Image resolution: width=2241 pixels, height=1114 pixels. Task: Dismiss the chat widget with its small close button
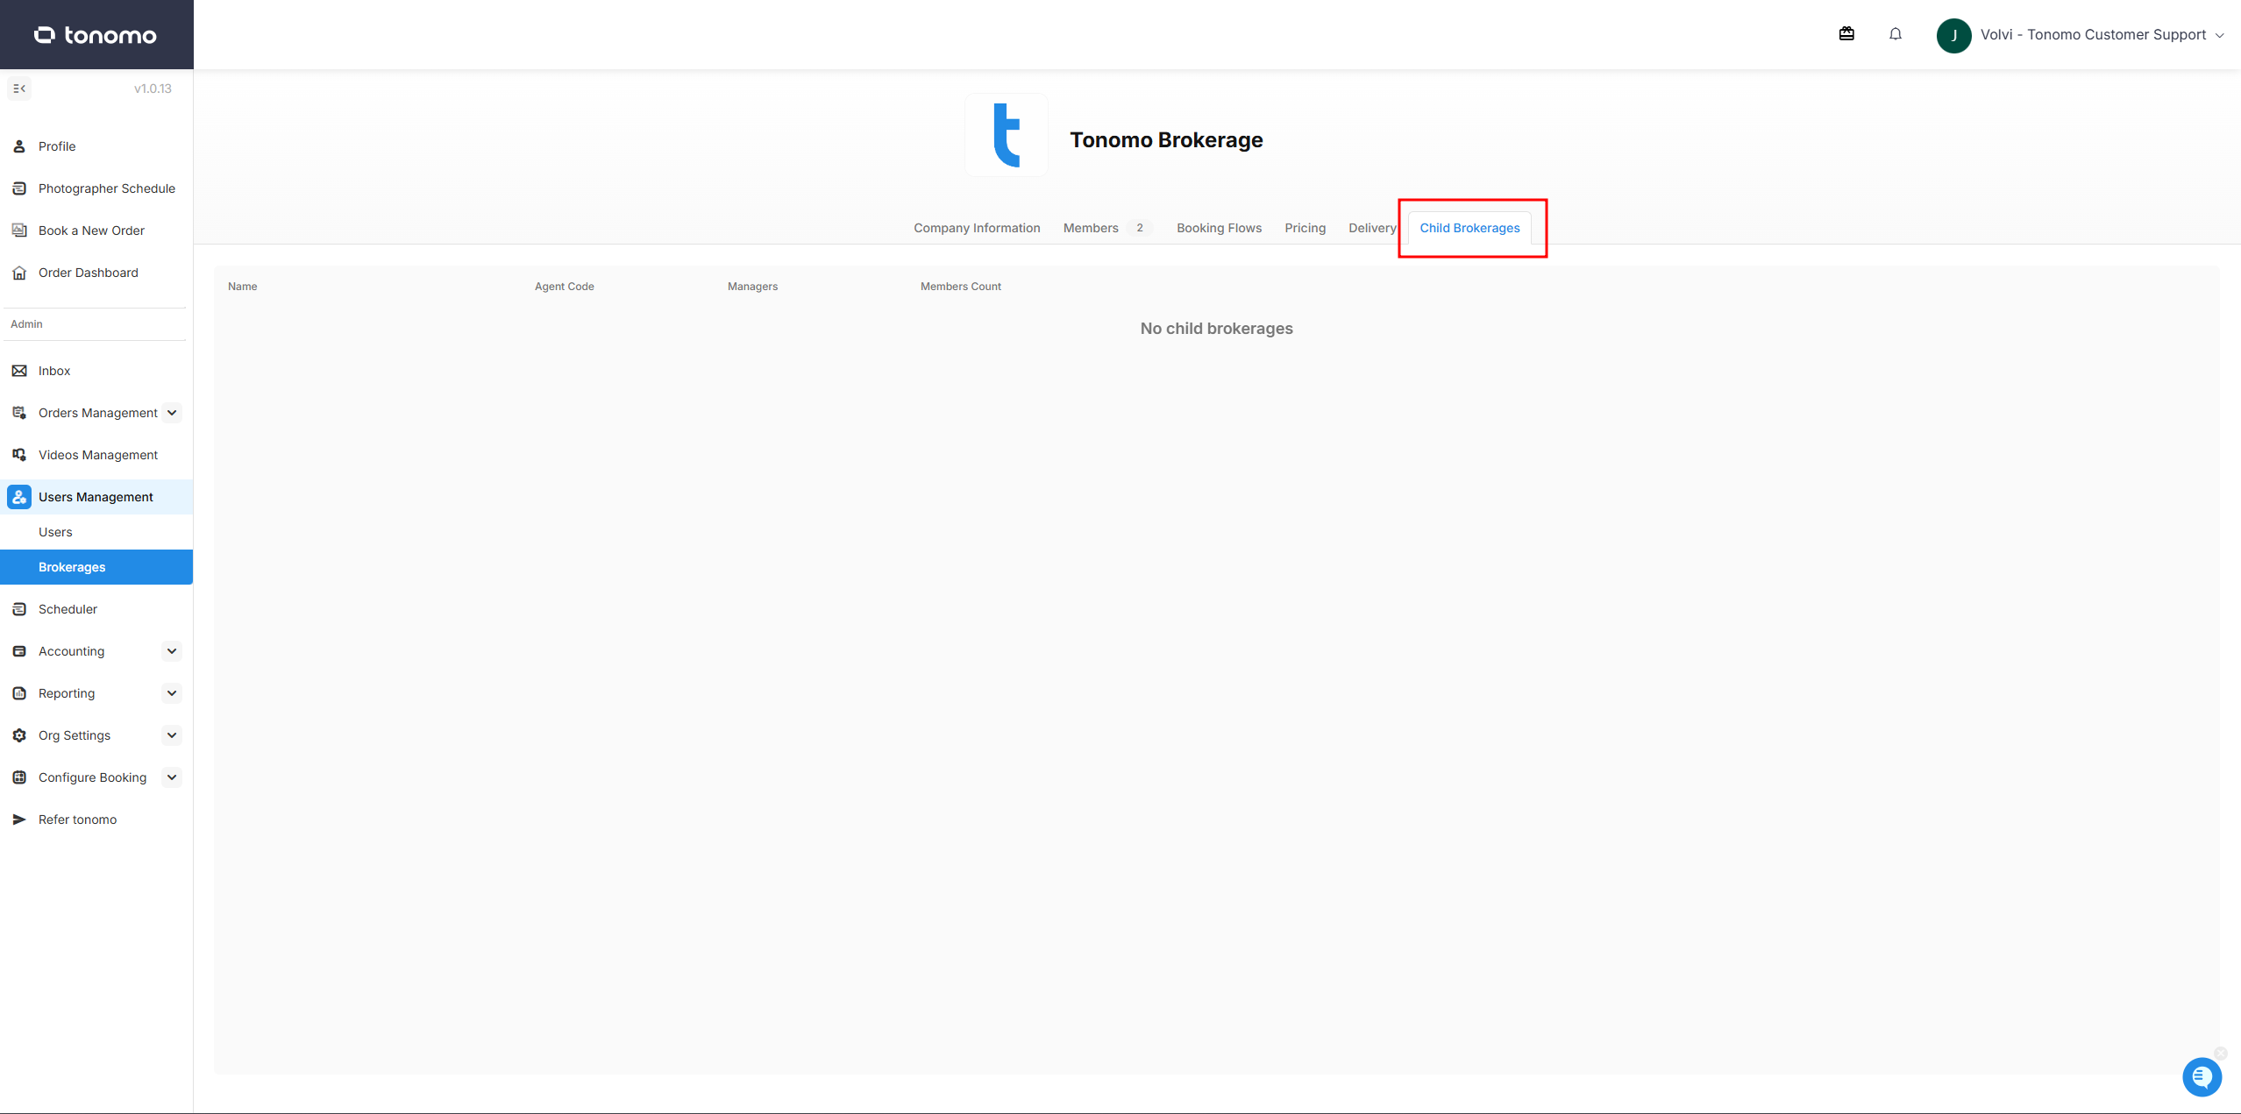[x=2220, y=1054]
